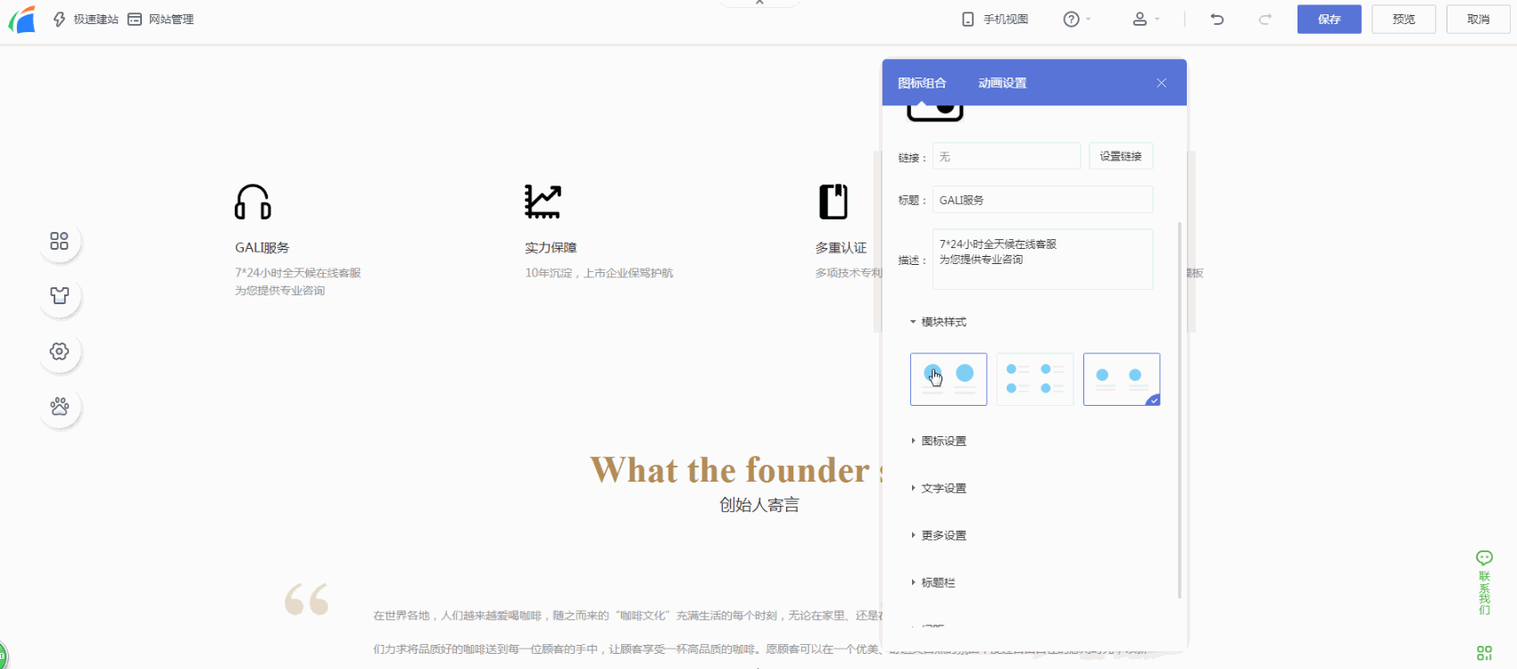Open the modules grid sidebar icon
This screenshot has width=1517, height=669.
coord(60,241)
